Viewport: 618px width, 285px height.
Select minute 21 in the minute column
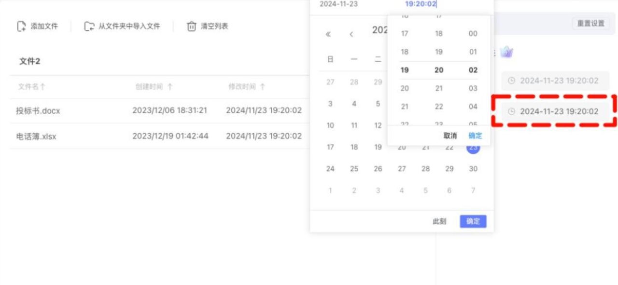(439, 89)
